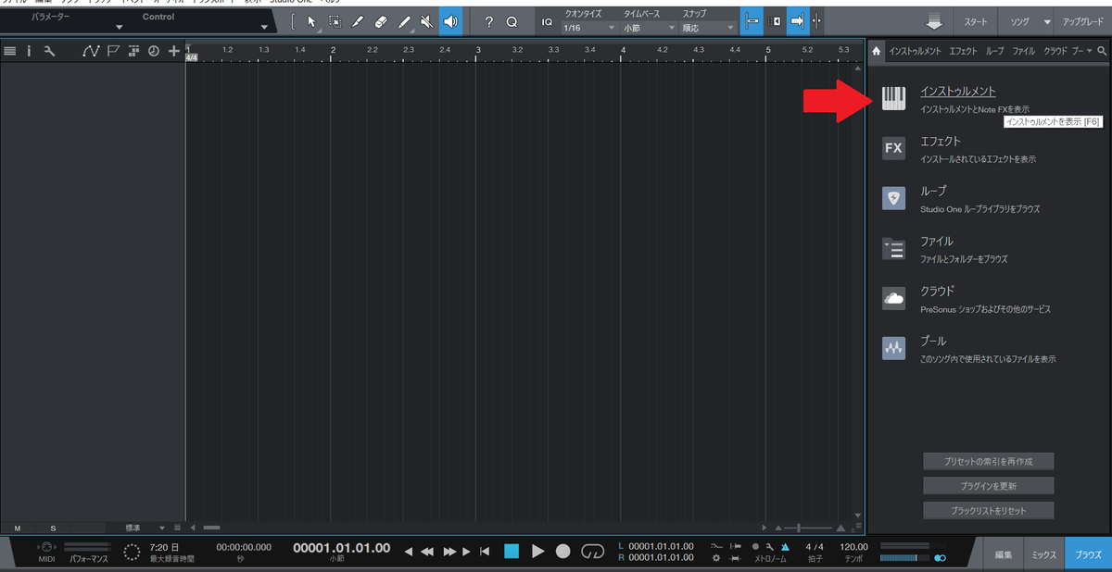The image size is (1112, 572).
Task: Click the プリセットの索引を再作成 button
Action: [x=989, y=461]
